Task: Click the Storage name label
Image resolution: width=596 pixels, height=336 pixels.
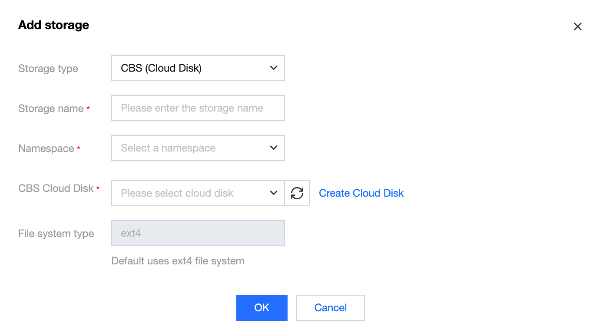Action: pos(51,109)
